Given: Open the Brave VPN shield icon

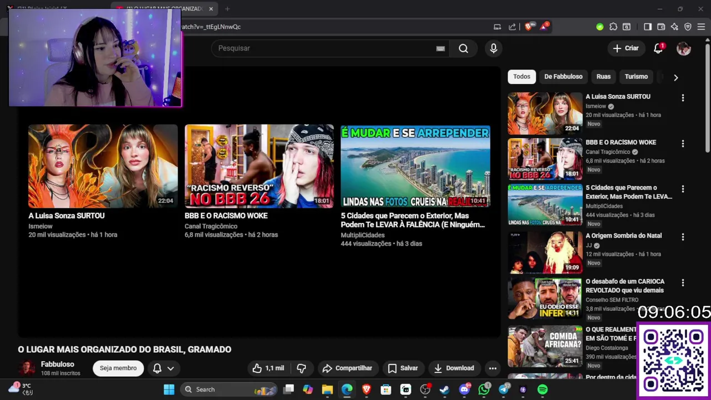Looking at the screenshot, I should pyautogui.click(x=688, y=27).
